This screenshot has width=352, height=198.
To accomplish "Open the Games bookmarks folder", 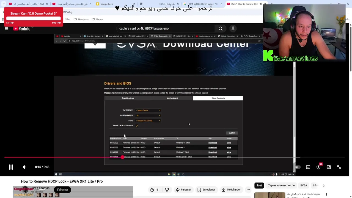I will pos(97,19).
